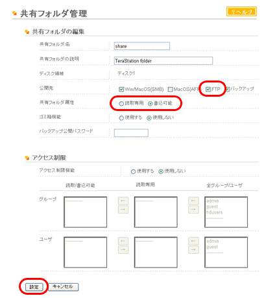The image size is (268, 298).
Task: Click the right arrow beside group read/write list
Action: 123,210
